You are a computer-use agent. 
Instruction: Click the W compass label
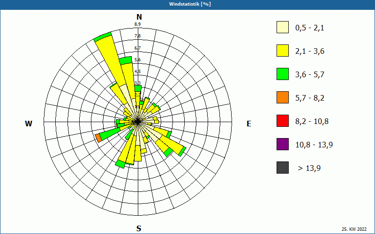(29, 124)
